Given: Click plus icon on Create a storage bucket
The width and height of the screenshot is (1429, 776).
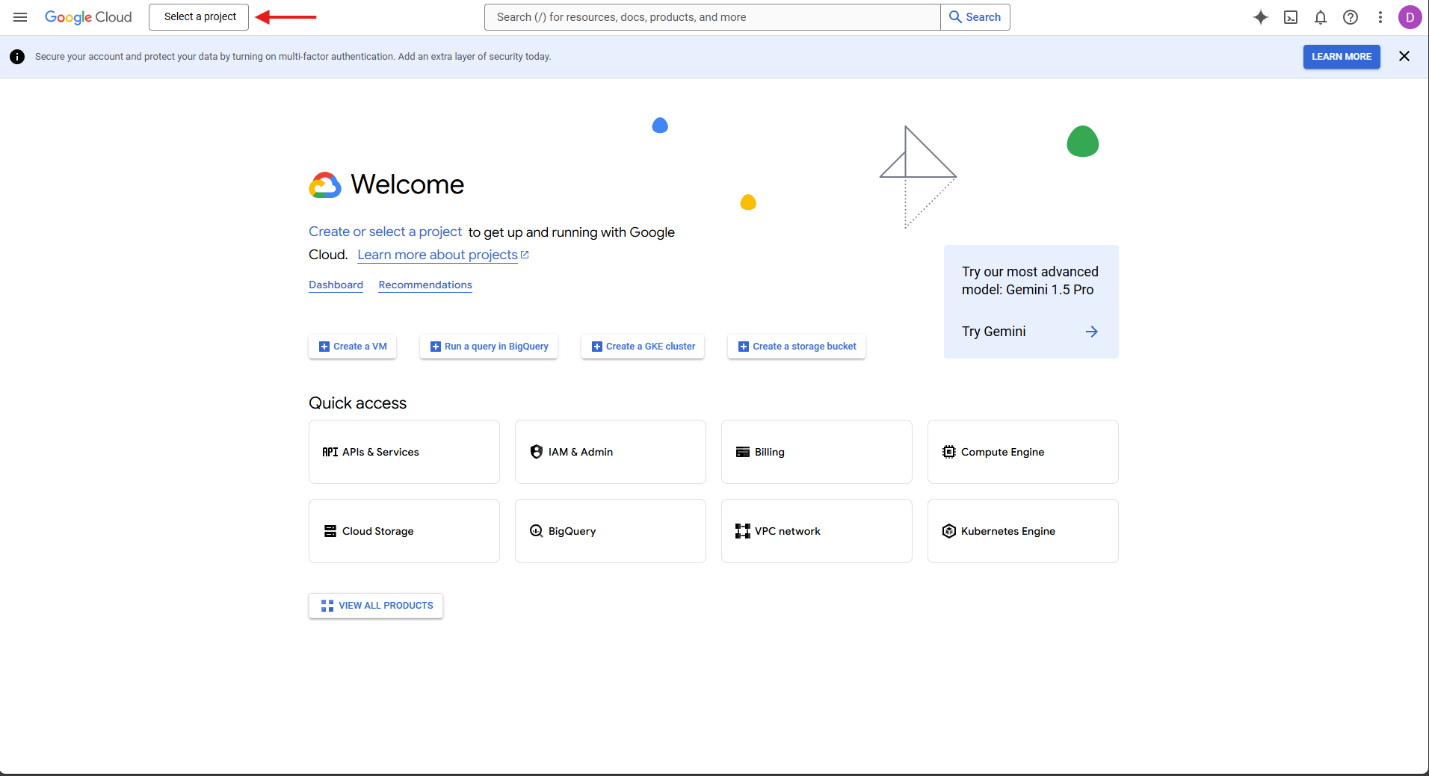Looking at the screenshot, I should 744,347.
